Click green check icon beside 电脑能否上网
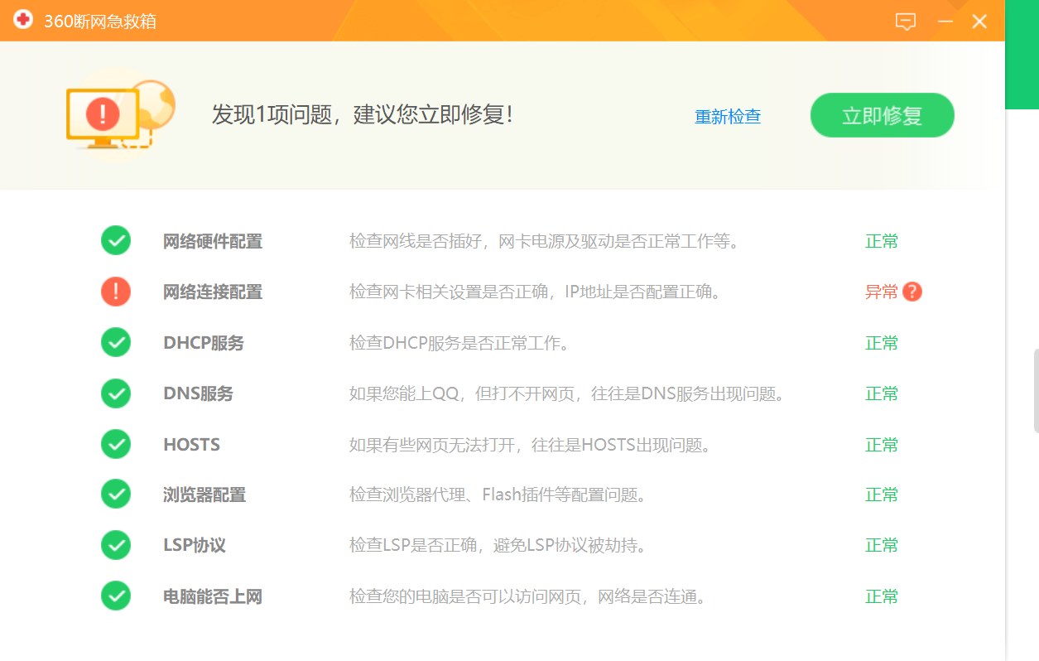Viewport: 1039px width, 661px height. pos(116,596)
